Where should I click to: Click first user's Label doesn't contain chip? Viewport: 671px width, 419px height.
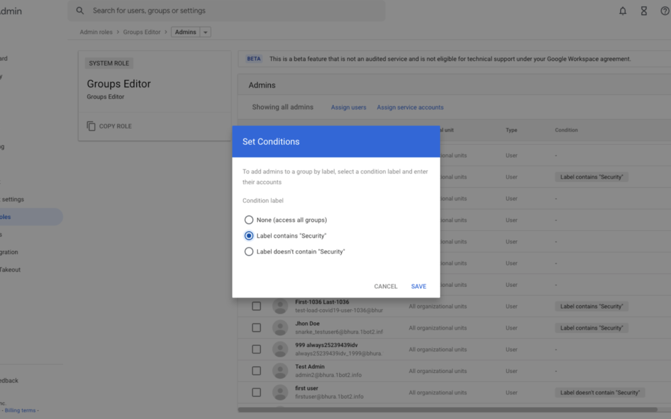[x=600, y=392]
